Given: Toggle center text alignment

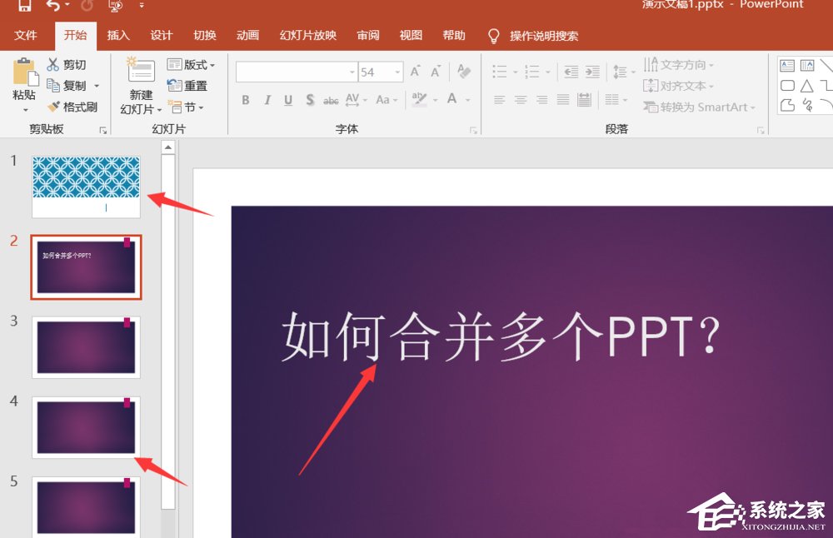Looking at the screenshot, I should pyautogui.click(x=521, y=100).
